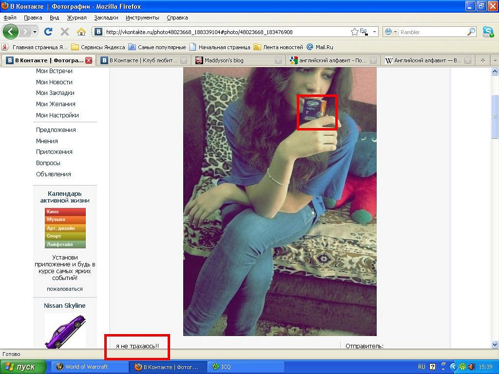The image size is (499, 374).
Task: Expand the list of all tabs arrow
Action: [495, 60]
